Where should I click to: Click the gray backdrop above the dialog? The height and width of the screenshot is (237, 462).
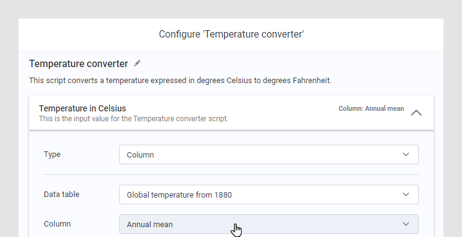coord(231,9)
